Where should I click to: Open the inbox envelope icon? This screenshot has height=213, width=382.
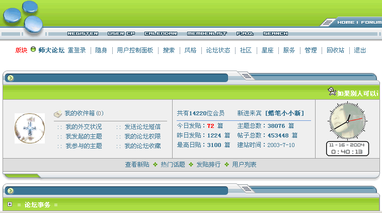58,114
